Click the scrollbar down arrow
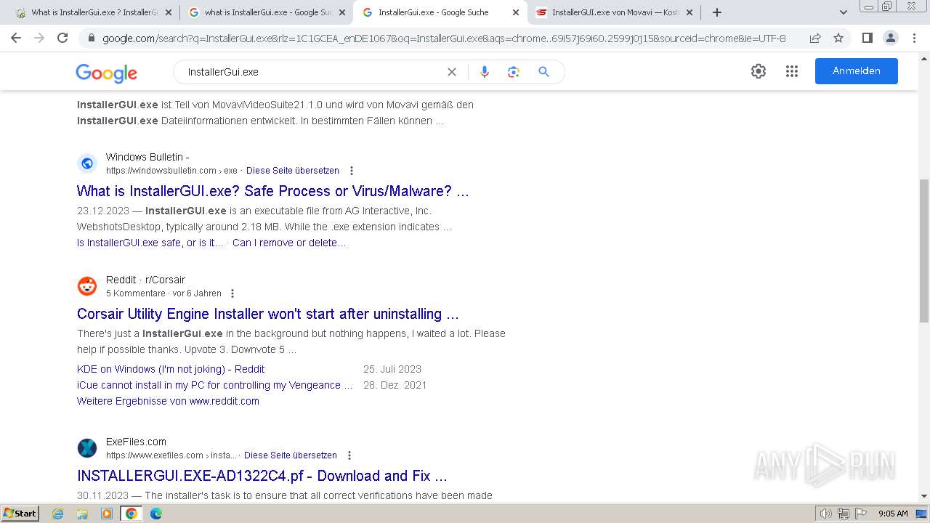The height and width of the screenshot is (523, 930). coord(924,496)
